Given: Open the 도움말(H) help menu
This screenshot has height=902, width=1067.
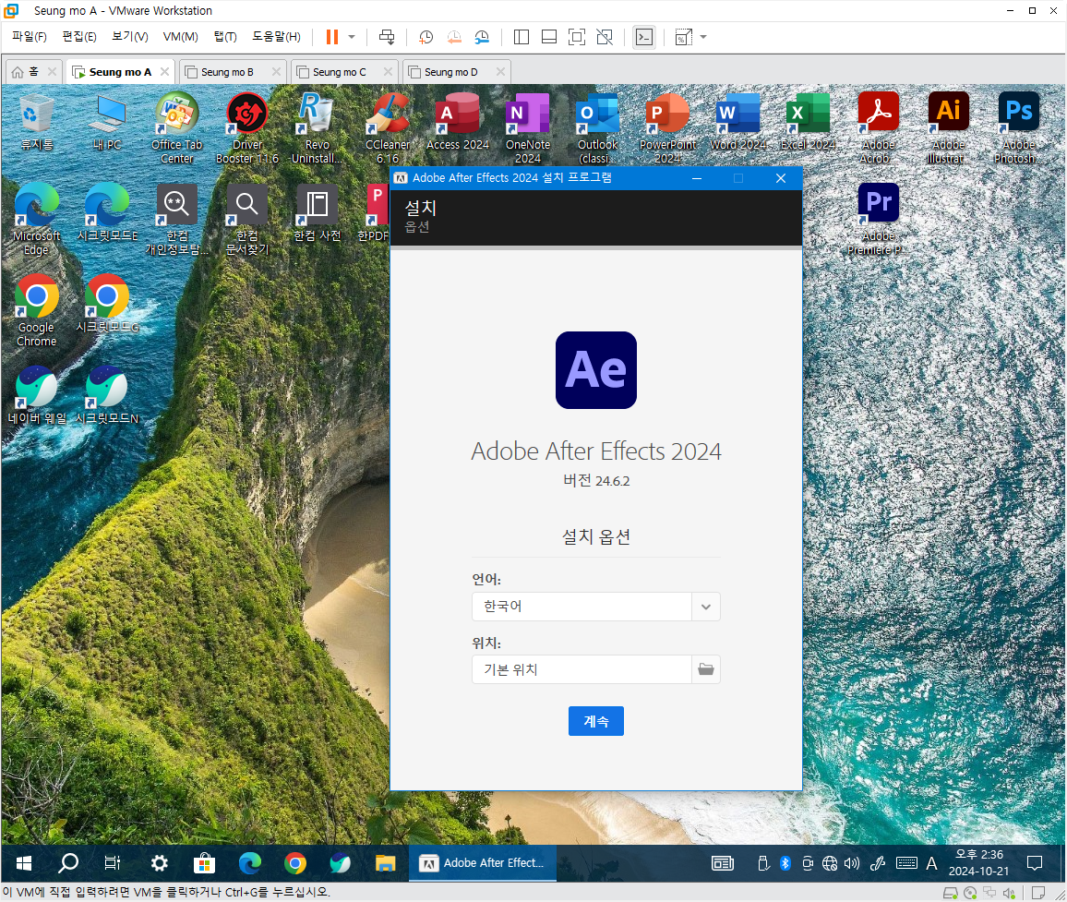Looking at the screenshot, I should (x=276, y=37).
